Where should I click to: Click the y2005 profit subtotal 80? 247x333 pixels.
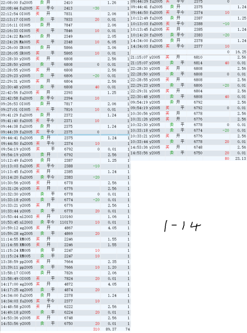coord(227,159)
